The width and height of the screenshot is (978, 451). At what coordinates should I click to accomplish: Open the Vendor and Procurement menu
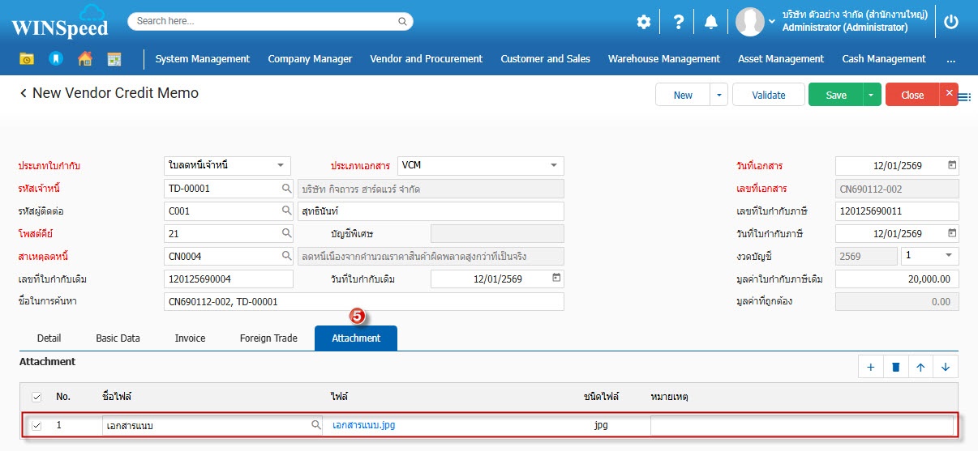[x=426, y=59]
